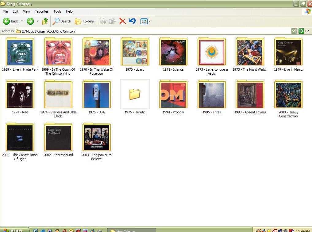This screenshot has width=312, height=232.
Task: Click the '1970 - Lizard' label text
Action: click(135, 69)
